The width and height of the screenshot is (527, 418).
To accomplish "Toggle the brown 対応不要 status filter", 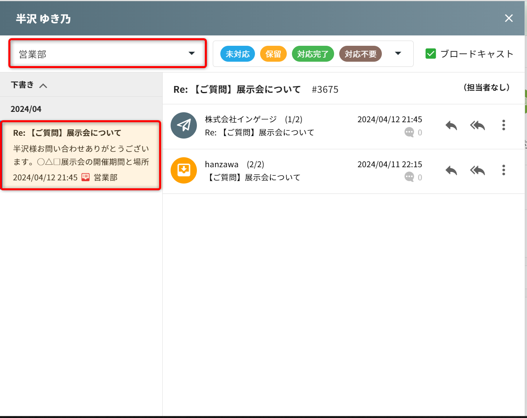I will [x=360, y=54].
